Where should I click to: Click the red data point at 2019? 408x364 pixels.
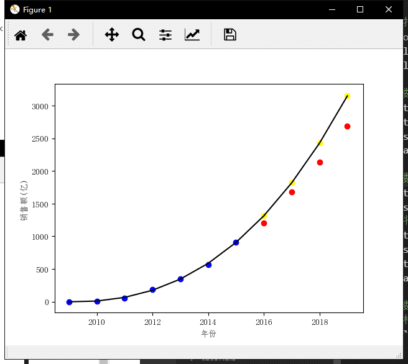point(347,126)
